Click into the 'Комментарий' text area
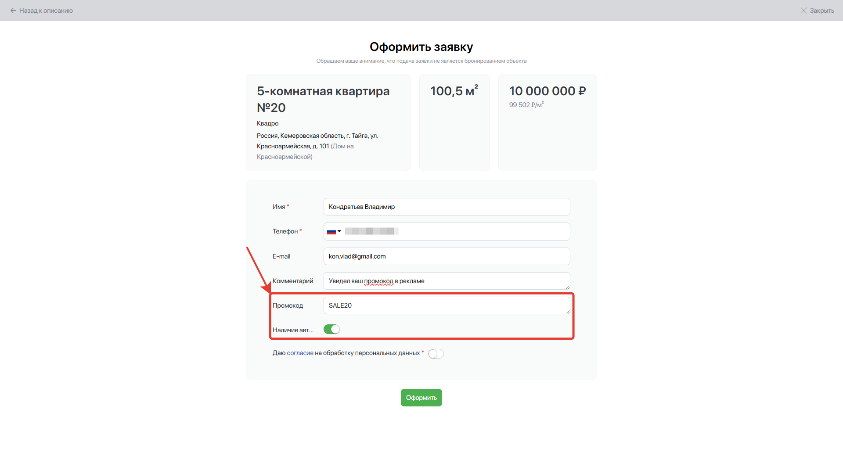The image size is (843, 474). pos(447,281)
